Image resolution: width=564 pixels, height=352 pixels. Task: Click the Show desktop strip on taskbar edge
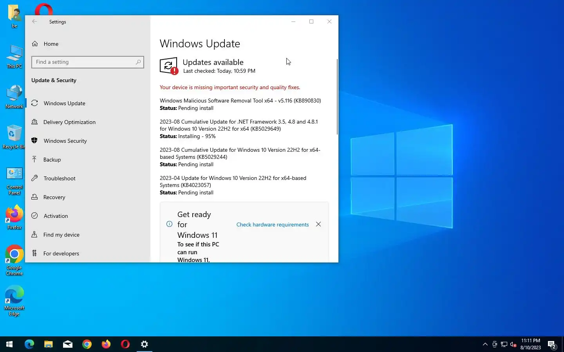[563, 344]
